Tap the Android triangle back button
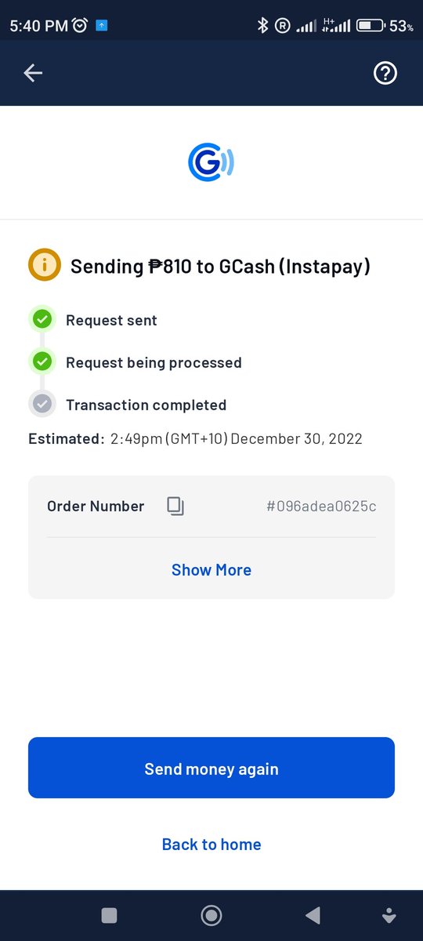The image size is (423, 941). coord(313,915)
